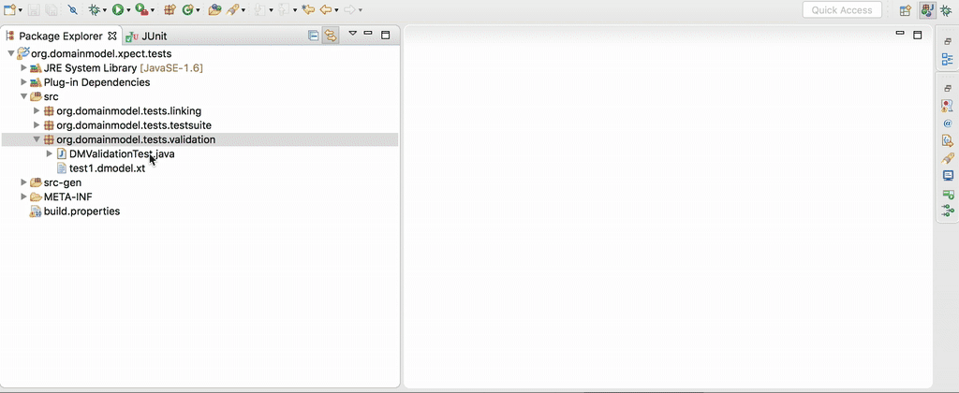Open the New wizard toolbar icon

pos(9,9)
